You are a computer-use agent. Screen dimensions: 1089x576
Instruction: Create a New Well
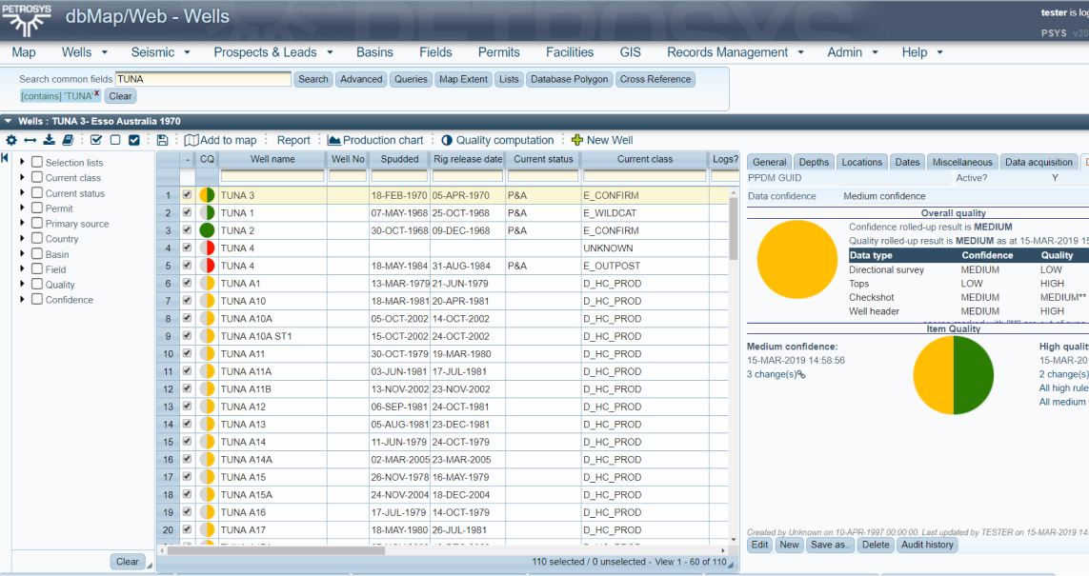click(602, 140)
